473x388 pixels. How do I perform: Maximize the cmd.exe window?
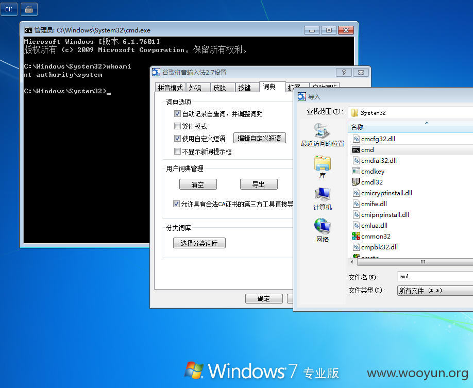click(x=329, y=30)
